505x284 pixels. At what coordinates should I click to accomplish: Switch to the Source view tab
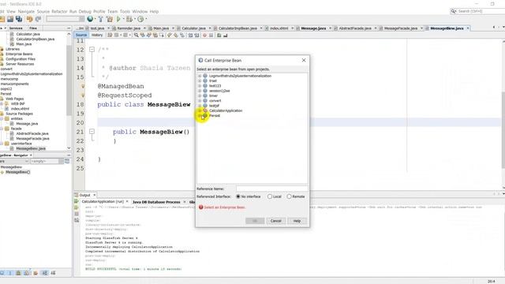(81, 35)
